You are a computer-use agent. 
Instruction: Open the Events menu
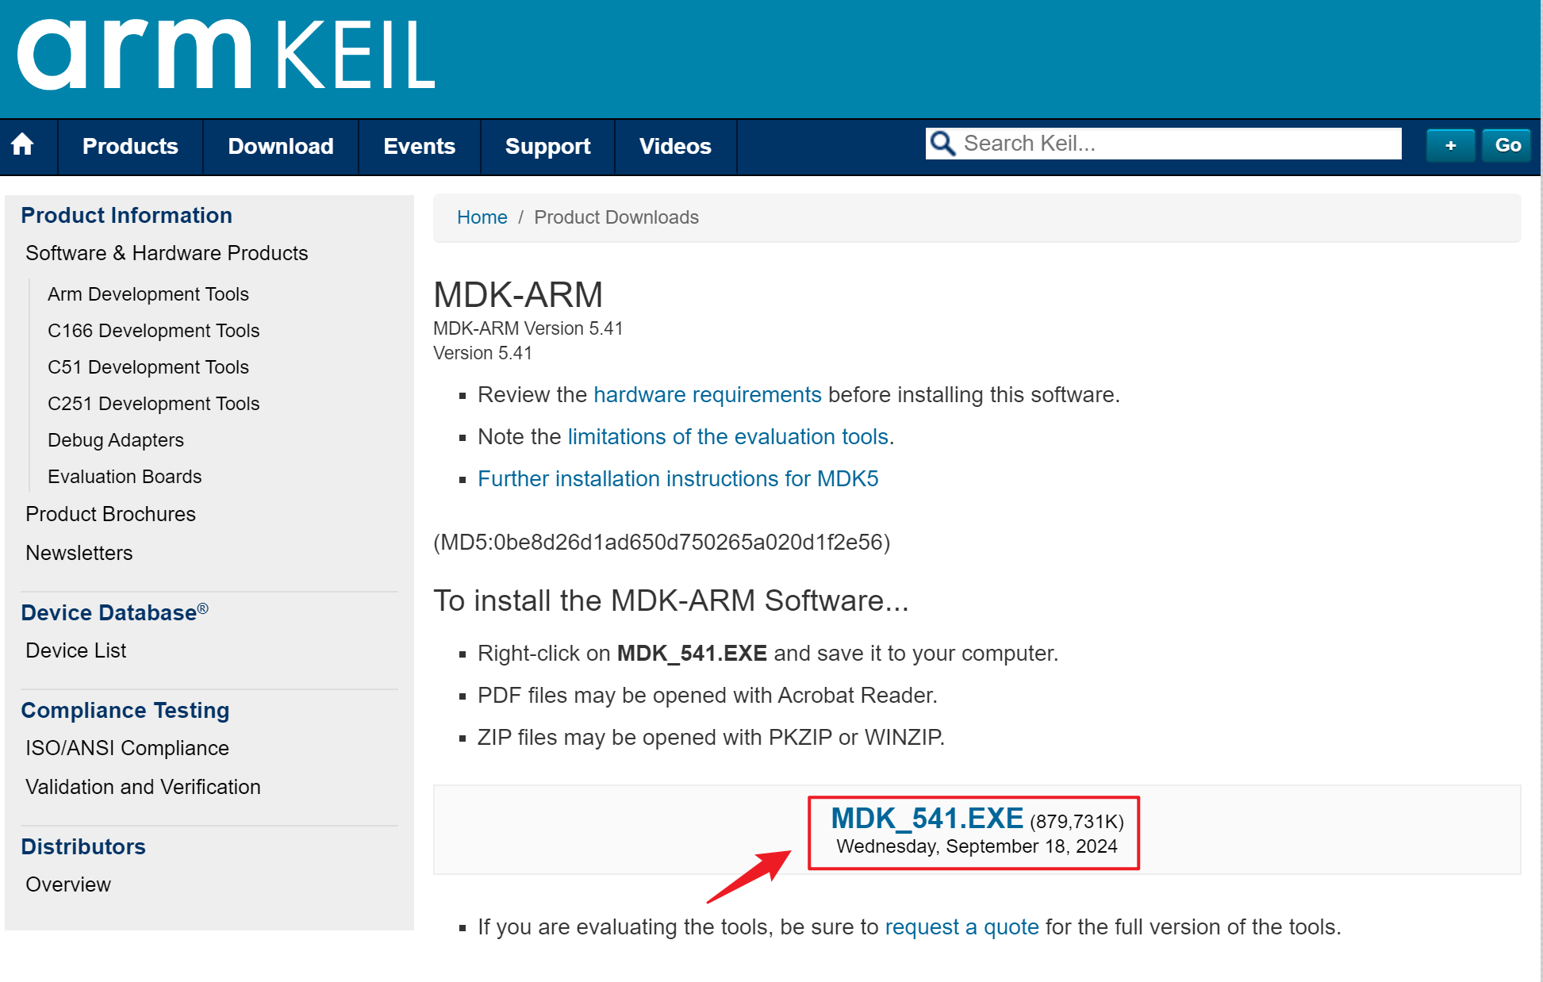(419, 146)
